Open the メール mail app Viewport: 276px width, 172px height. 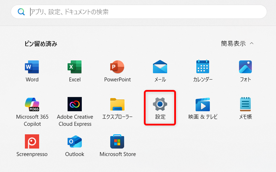click(160, 67)
